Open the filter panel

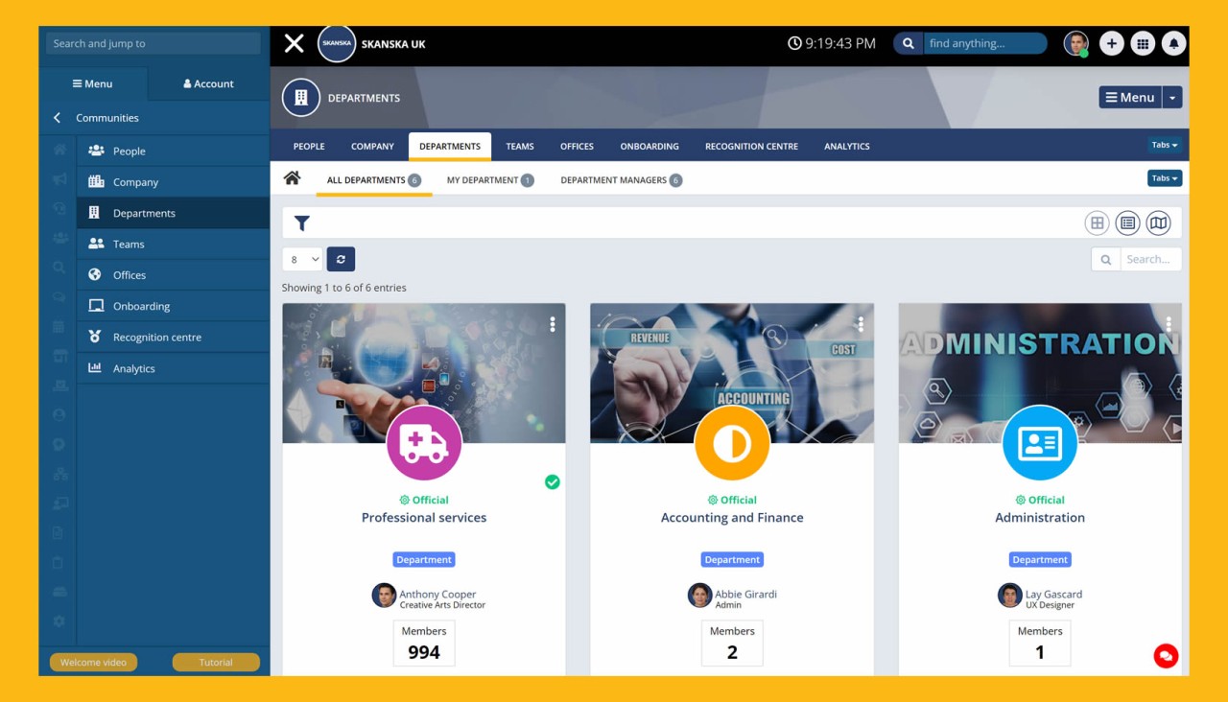[301, 222]
